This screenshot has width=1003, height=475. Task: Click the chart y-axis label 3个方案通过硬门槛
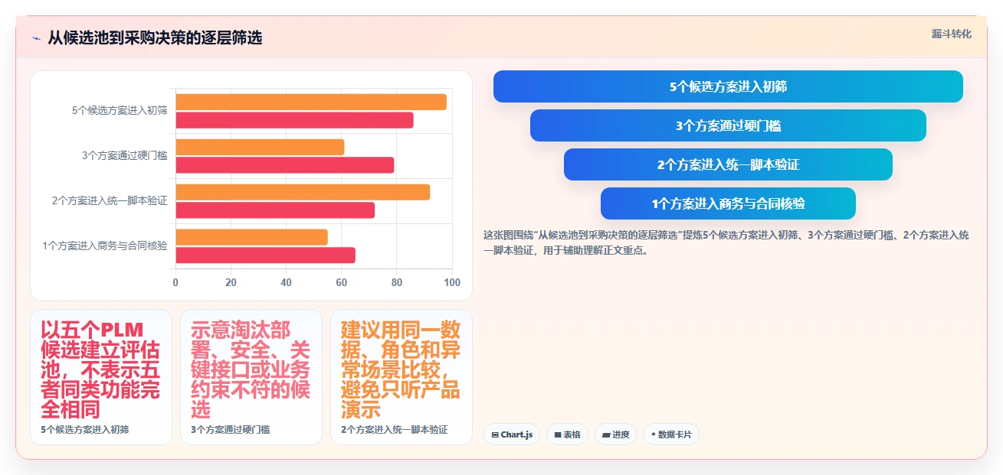point(125,155)
